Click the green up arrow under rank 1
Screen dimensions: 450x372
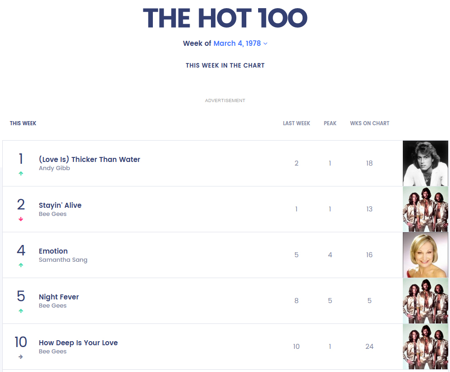(x=21, y=174)
